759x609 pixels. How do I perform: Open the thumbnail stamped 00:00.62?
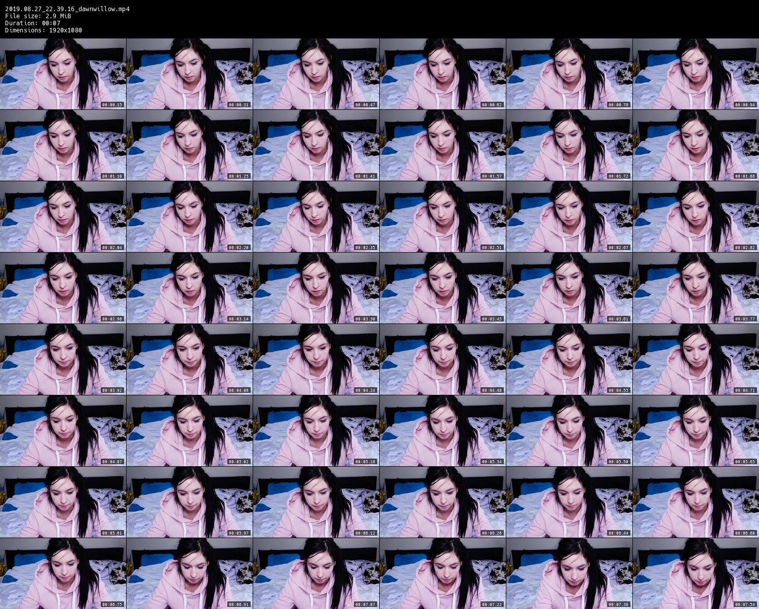(x=443, y=74)
